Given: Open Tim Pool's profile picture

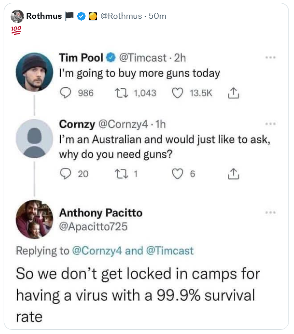Looking at the screenshot, I should coord(34,72).
